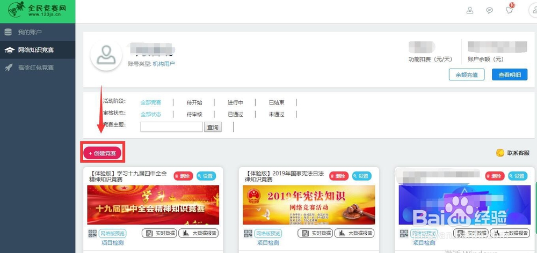The image size is (537, 253).
Task: Click the 余额充值 button
Action: 467,75
